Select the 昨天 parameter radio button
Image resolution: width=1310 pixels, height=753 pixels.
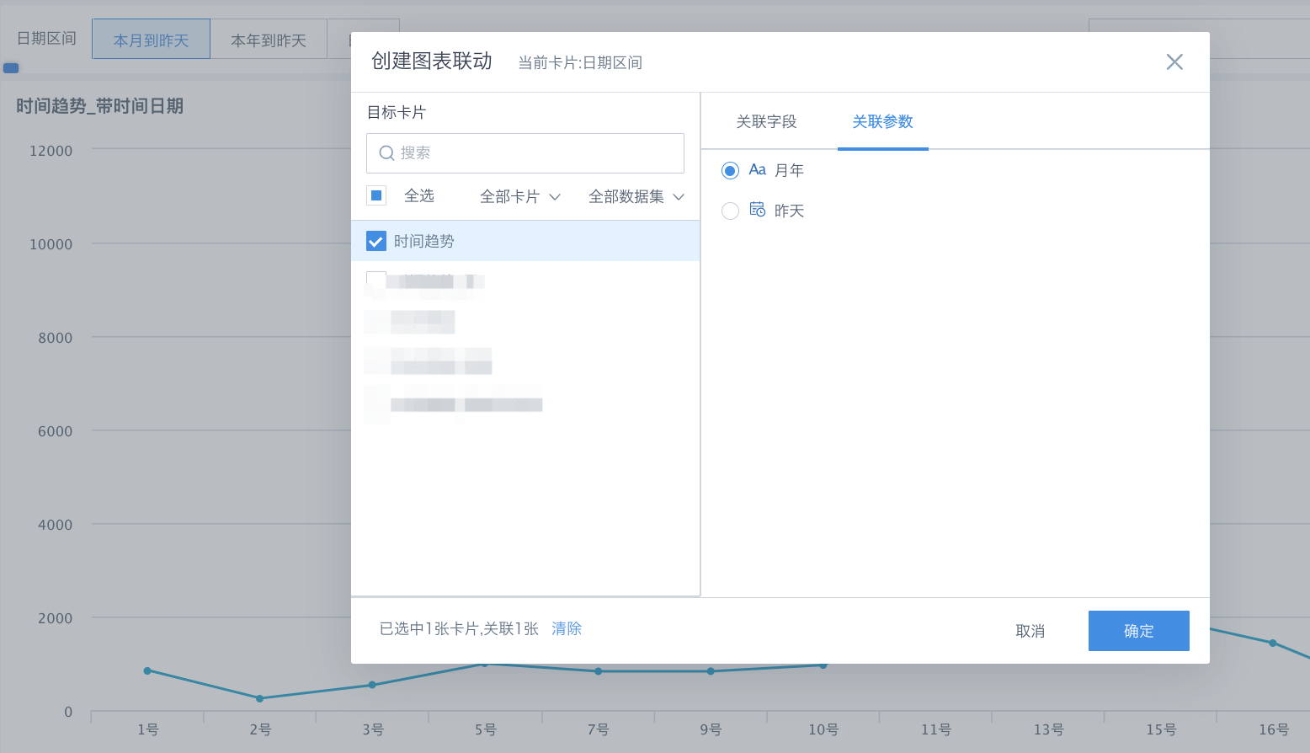[x=730, y=211]
